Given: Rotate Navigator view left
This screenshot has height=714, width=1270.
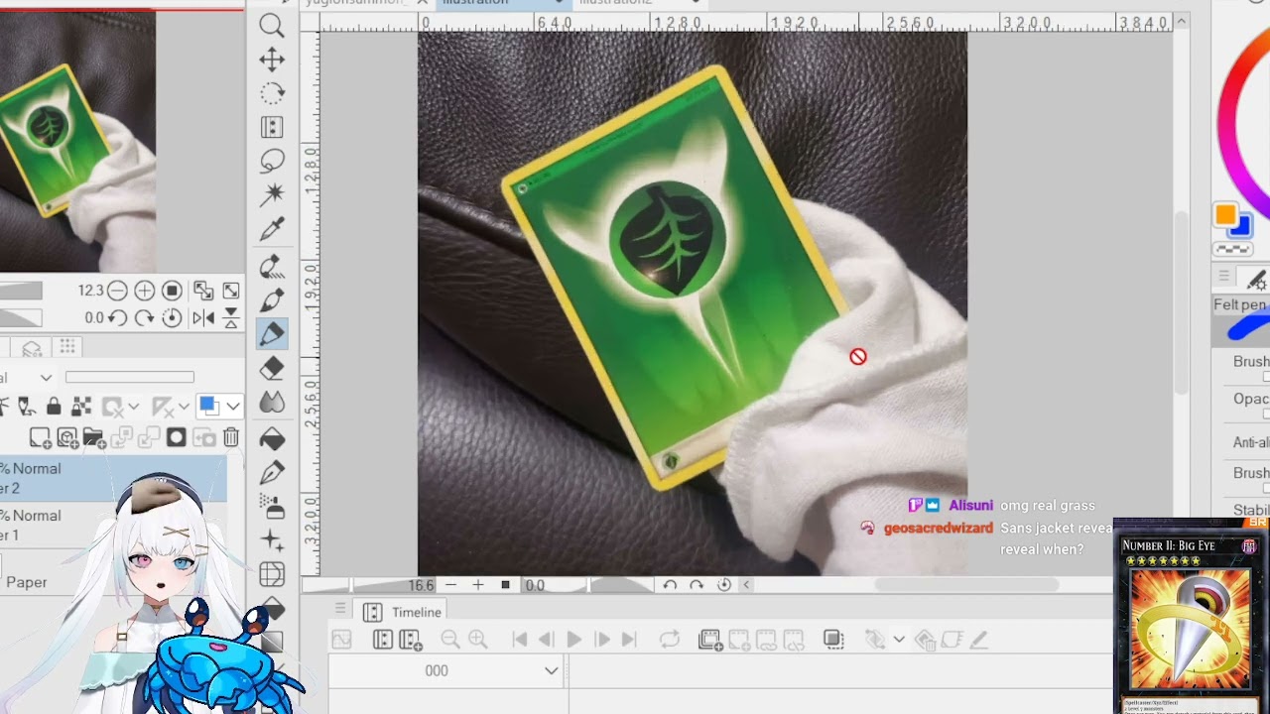Looking at the screenshot, I should [x=117, y=318].
